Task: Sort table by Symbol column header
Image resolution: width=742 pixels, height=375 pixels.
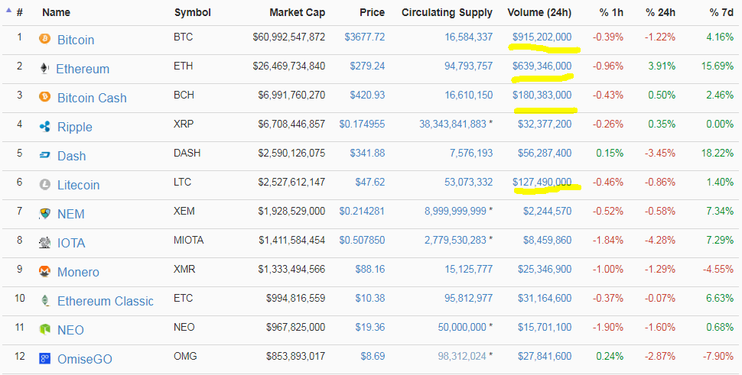Action: [193, 13]
